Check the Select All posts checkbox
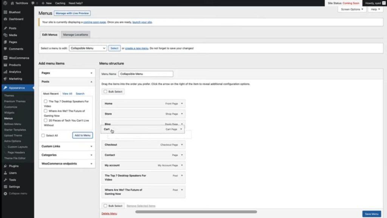The width and height of the screenshot is (387, 218). (x=43, y=135)
